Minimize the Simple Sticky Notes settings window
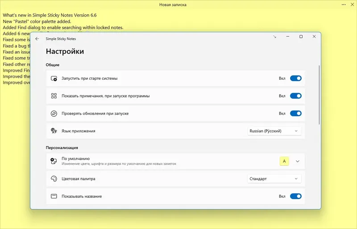The width and height of the screenshot is (357, 229). (288, 37)
